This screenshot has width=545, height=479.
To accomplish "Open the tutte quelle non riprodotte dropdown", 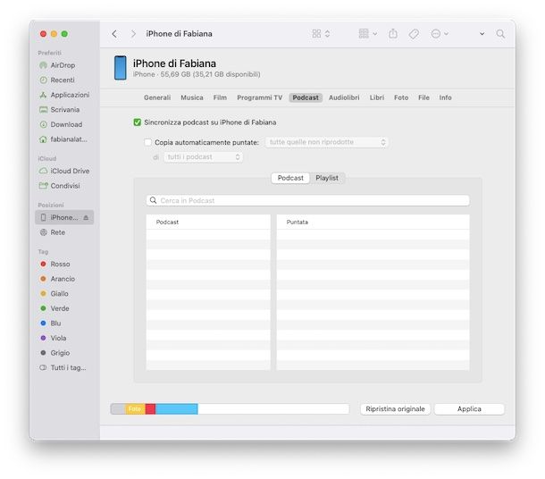I will click(x=326, y=142).
